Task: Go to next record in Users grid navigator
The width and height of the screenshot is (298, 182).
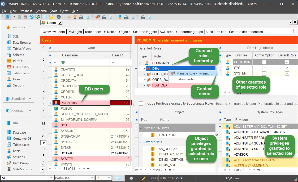Action: (x=79, y=168)
